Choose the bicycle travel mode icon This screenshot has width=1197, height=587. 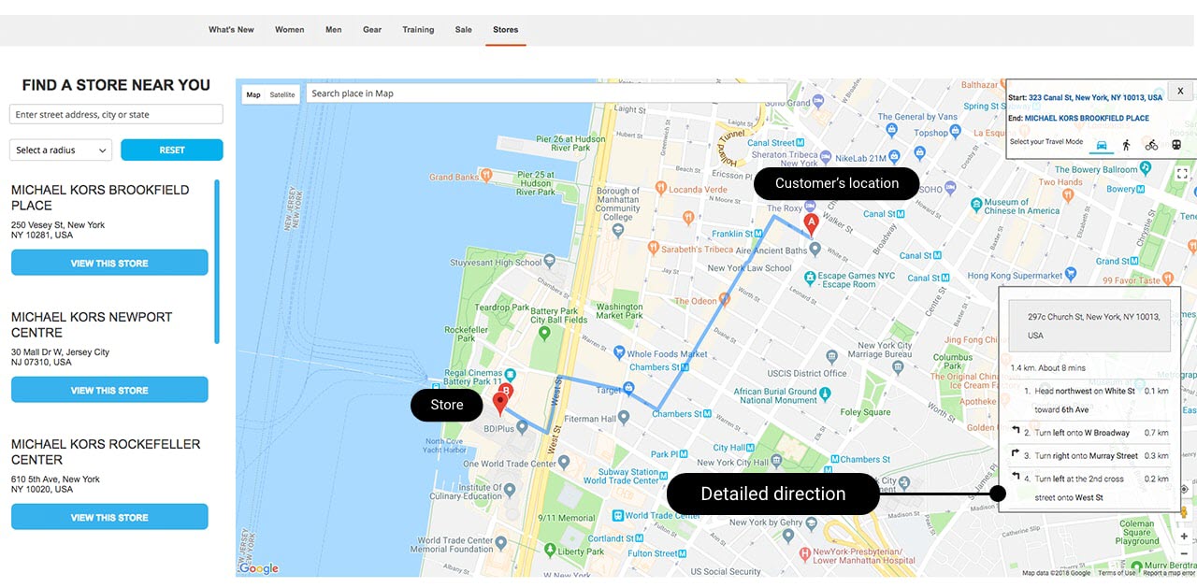tap(1151, 145)
